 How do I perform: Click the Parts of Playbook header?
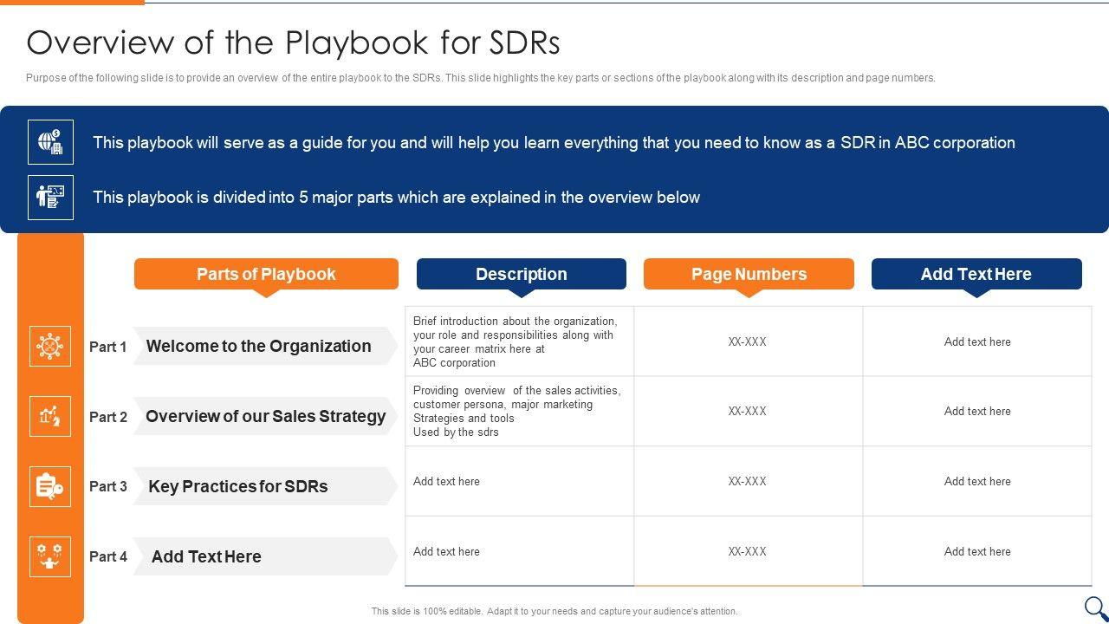(x=266, y=274)
